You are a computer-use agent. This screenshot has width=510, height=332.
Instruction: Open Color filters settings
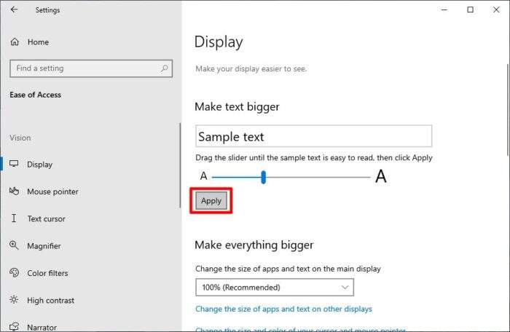[47, 273]
